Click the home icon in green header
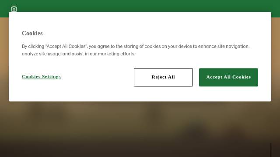 tap(14, 9)
